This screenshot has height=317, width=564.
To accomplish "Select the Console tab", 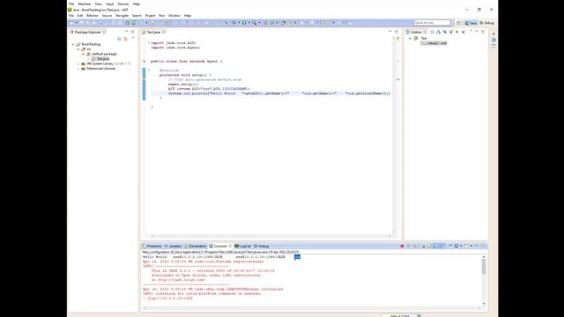I will [x=220, y=247].
